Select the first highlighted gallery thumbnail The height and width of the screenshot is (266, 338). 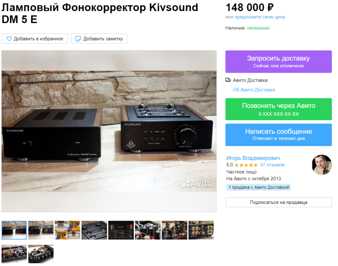tap(14, 230)
